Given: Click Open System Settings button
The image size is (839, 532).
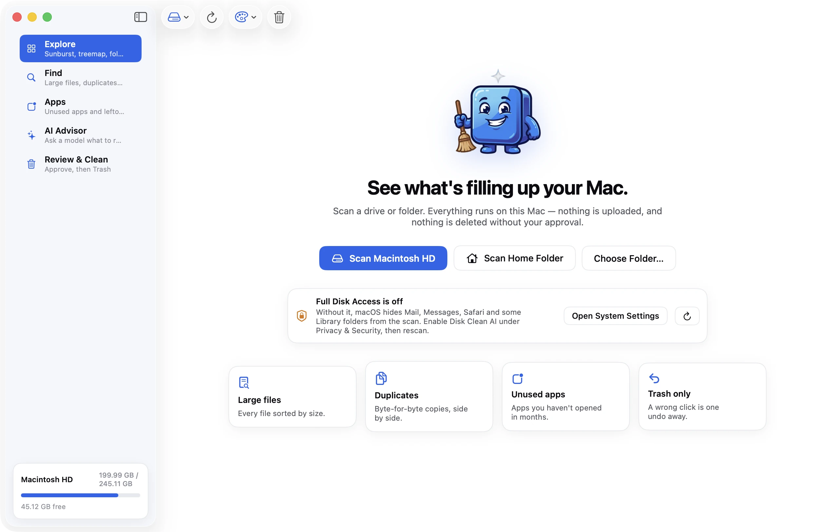Looking at the screenshot, I should click(x=615, y=316).
